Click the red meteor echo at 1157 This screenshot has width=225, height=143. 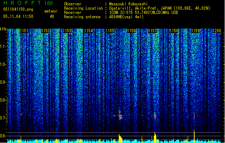[155, 116]
